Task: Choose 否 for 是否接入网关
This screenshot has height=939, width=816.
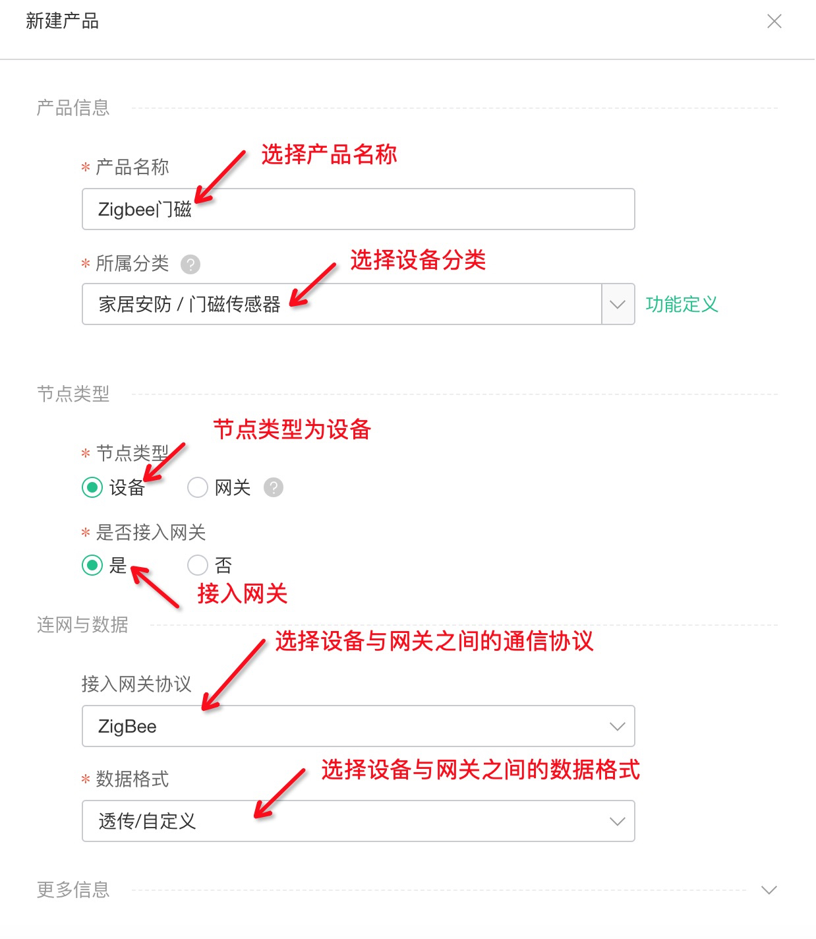Action: pyautogui.click(x=198, y=565)
